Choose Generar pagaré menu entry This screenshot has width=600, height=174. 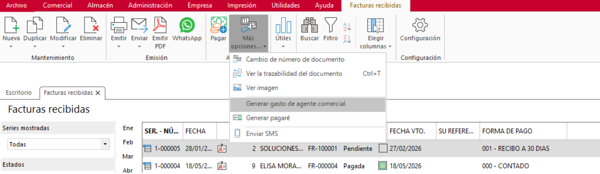coord(308,118)
